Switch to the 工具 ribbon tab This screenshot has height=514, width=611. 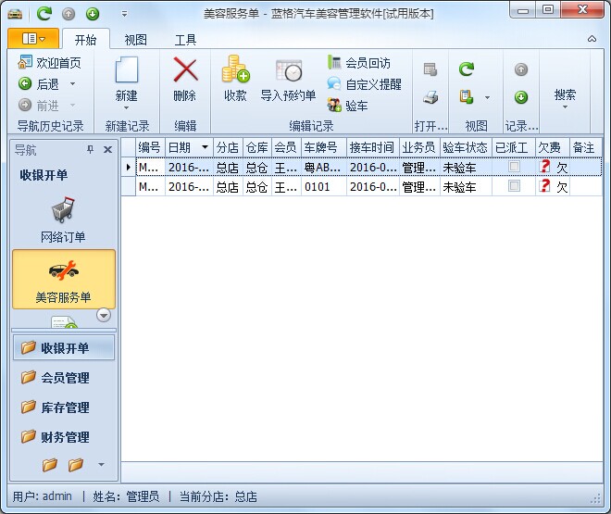tap(185, 40)
